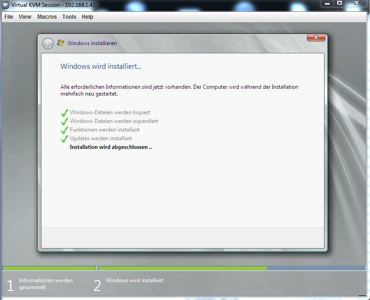This screenshot has height=300, width=370.
Task: Open the View menu
Action: click(25, 17)
